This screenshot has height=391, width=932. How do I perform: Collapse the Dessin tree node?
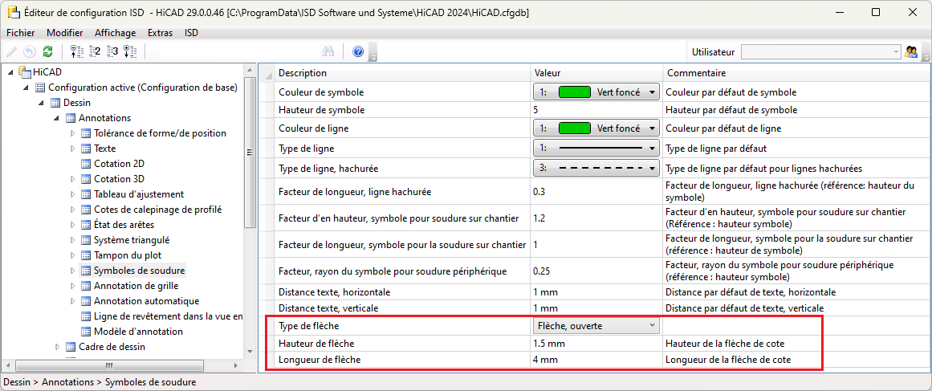pos(43,104)
